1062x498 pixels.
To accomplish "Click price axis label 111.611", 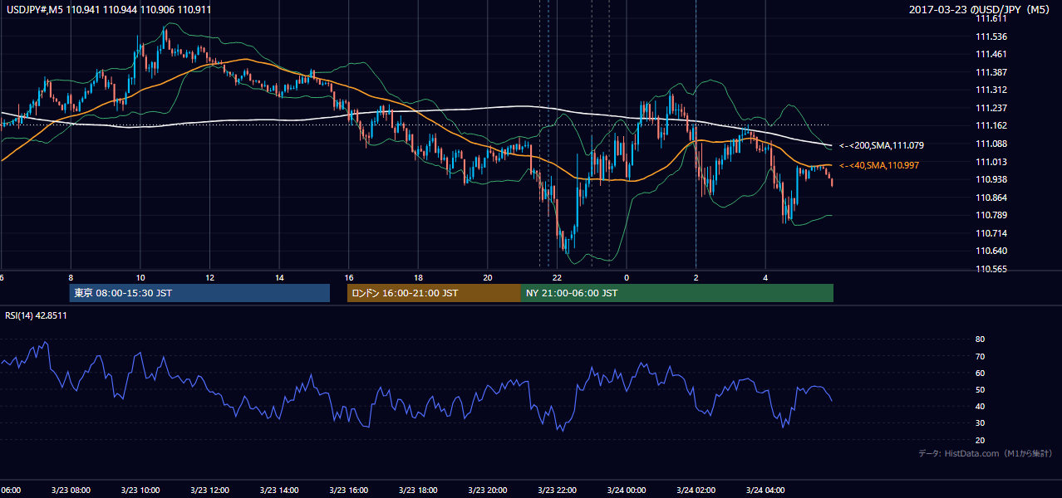I will [x=991, y=18].
